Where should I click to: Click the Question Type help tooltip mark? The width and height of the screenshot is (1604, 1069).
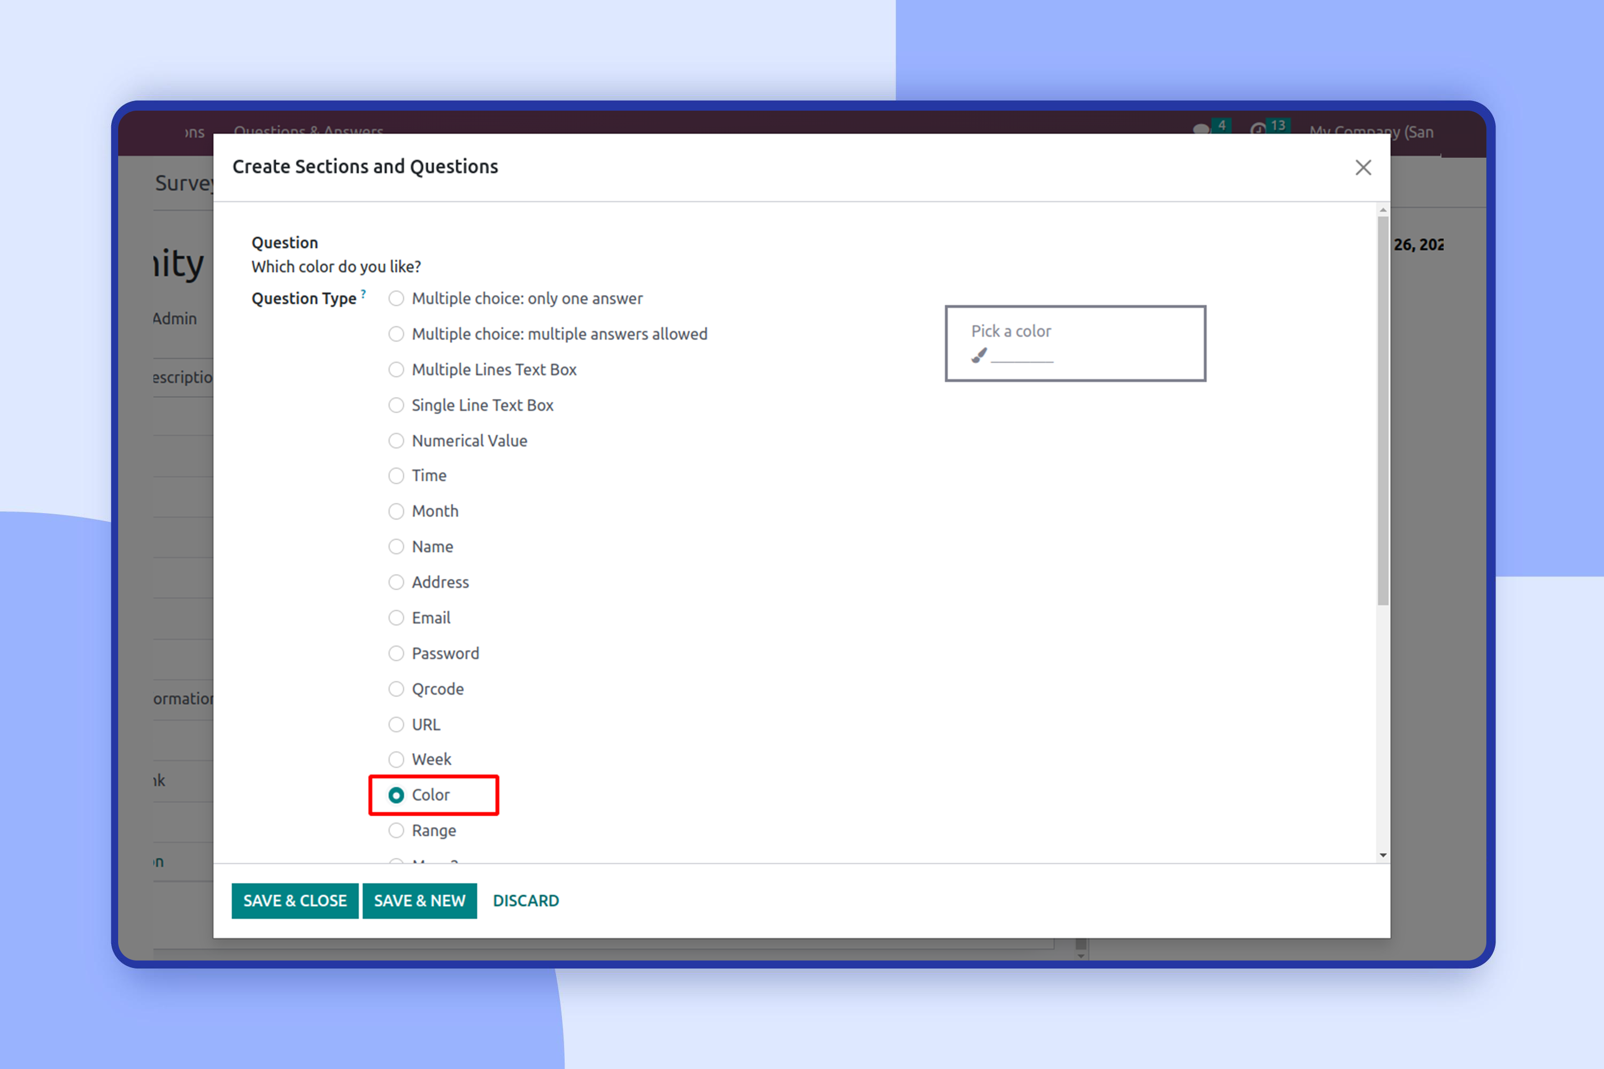pyautogui.click(x=364, y=294)
